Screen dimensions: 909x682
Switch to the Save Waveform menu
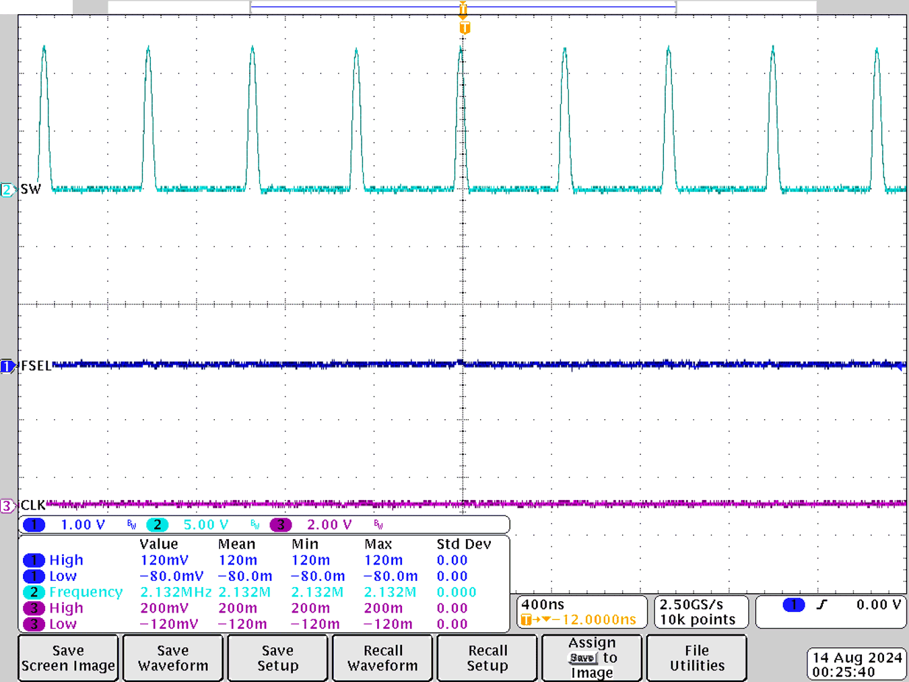[172, 657]
